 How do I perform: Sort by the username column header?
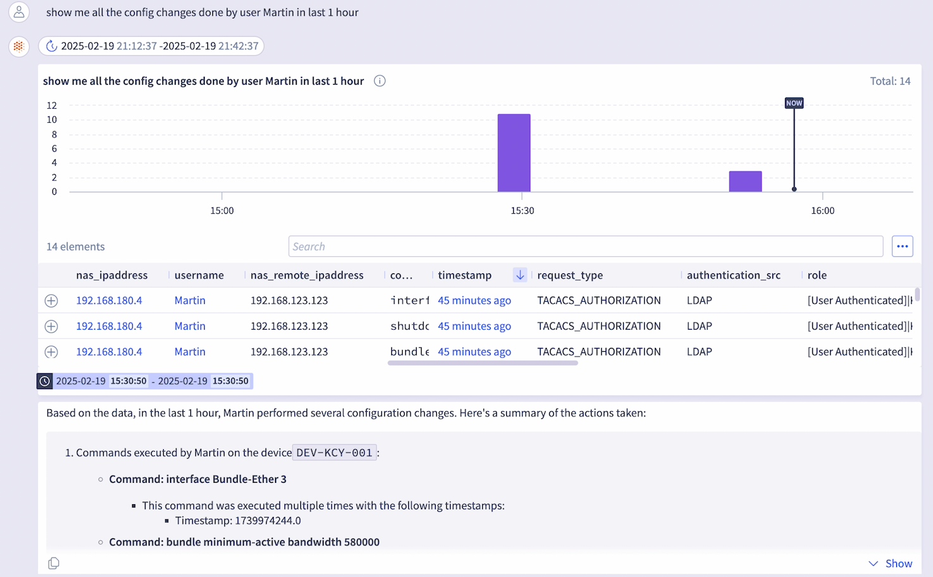click(x=199, y=275)
